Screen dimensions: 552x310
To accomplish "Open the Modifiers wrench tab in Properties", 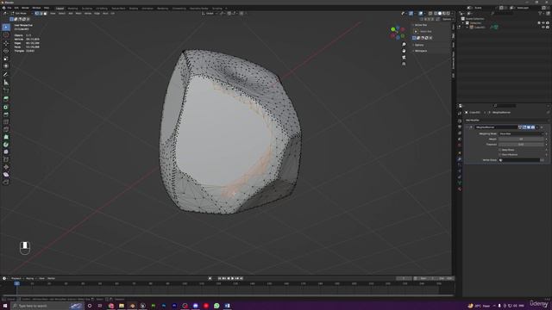I will pyautogui.click(x=460, y=159).
